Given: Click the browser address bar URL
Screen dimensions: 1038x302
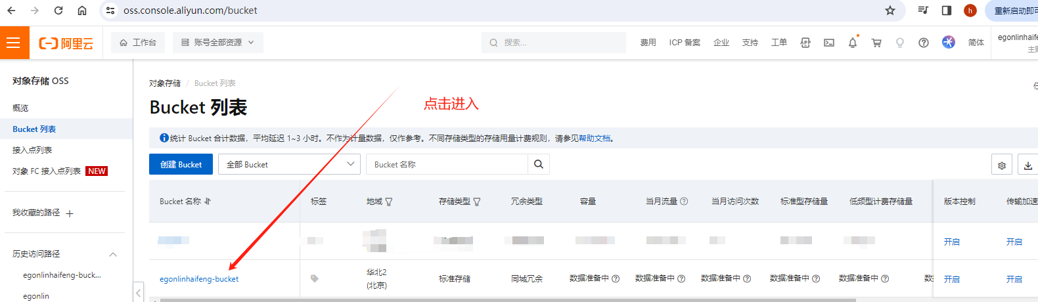Looking at the screenshot, I should click(191, 11).
